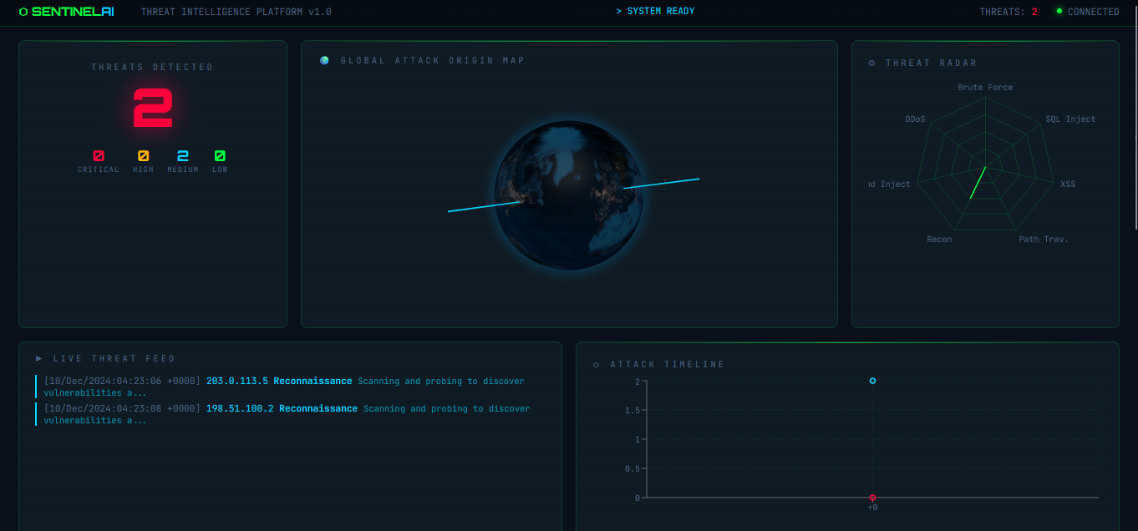This screenshot has width=1138, height=531.
Task: Click the circle icon beside Attack Timeline heading
Action: (x=596, y=364)
